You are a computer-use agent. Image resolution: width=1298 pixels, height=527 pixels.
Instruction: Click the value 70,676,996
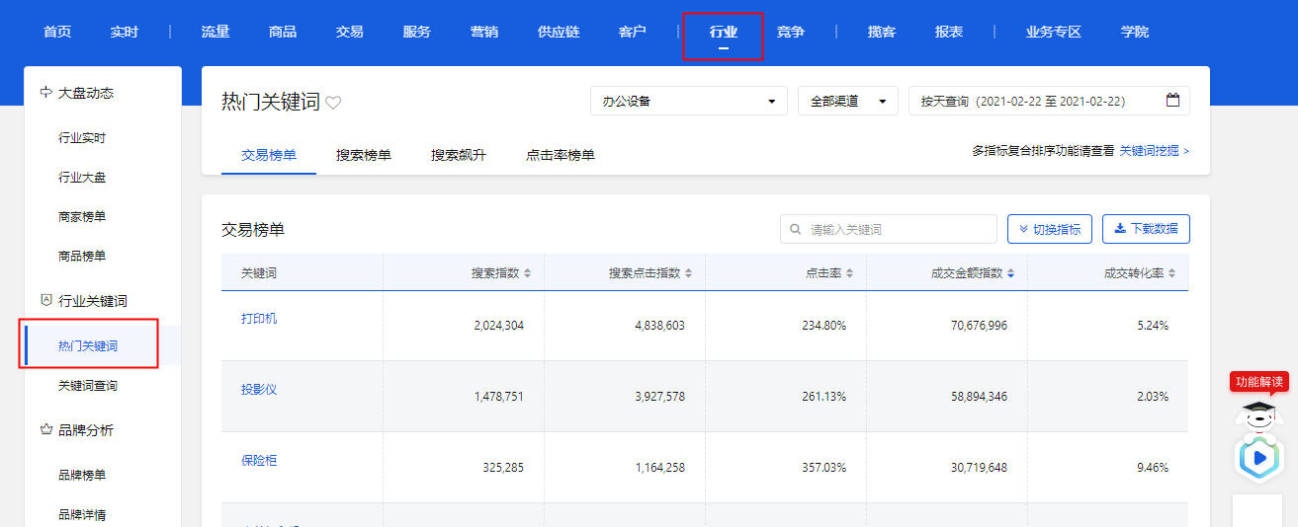coord(980,325)
